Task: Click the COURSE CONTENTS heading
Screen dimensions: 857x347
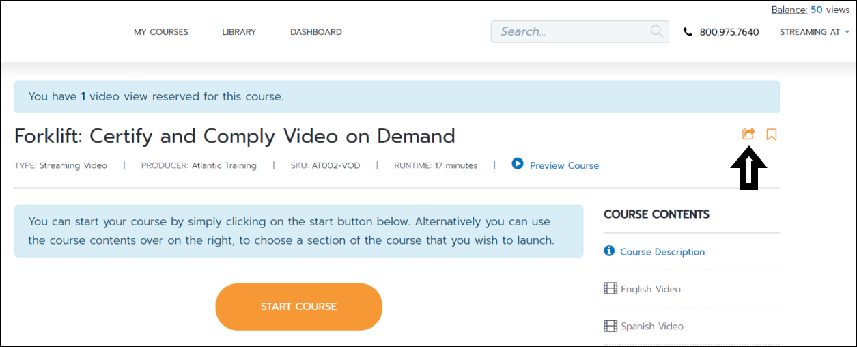Action: click(656, 214)
